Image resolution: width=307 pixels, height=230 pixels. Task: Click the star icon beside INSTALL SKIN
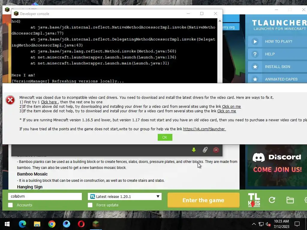[x=255, y=67]
